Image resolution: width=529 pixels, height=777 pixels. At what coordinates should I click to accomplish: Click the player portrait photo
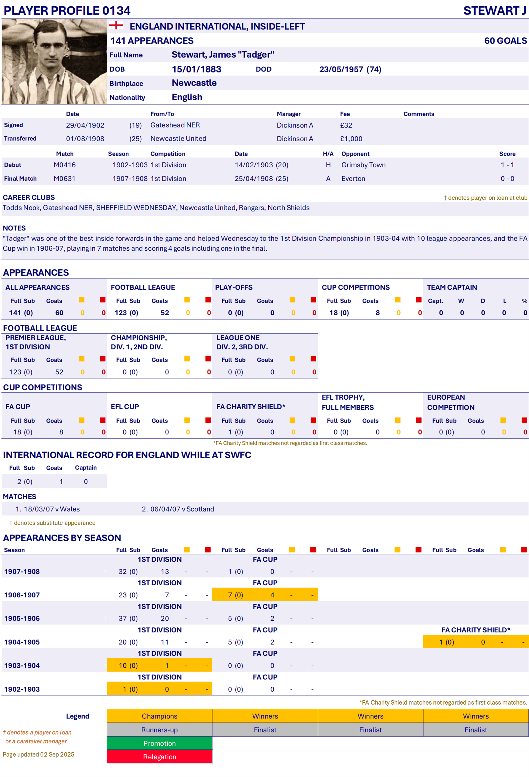click(54, 61)
